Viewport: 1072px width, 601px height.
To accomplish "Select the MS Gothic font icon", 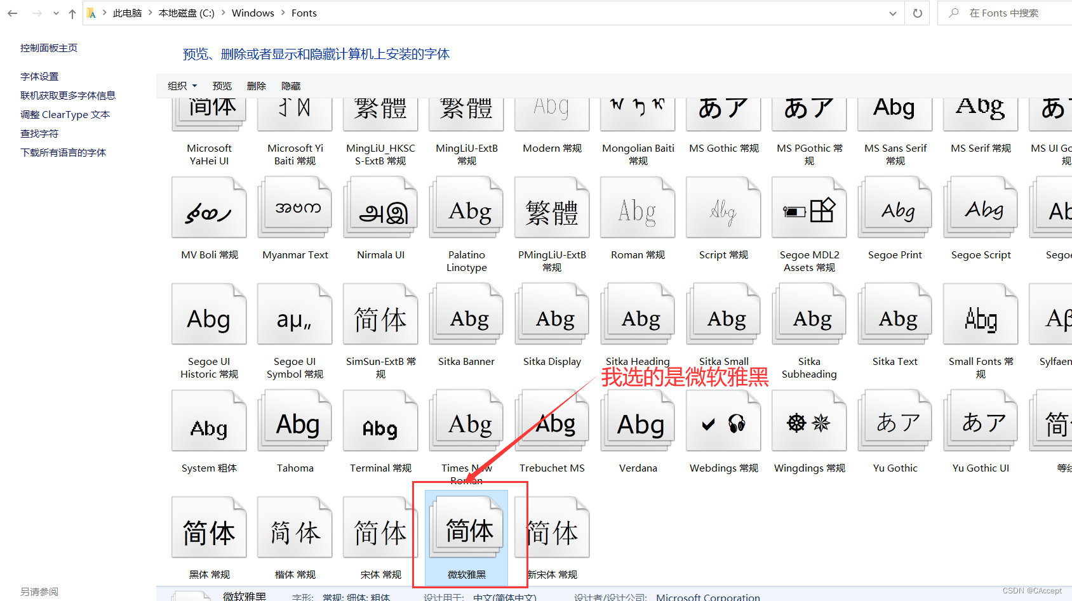I will tap(723, 114).
